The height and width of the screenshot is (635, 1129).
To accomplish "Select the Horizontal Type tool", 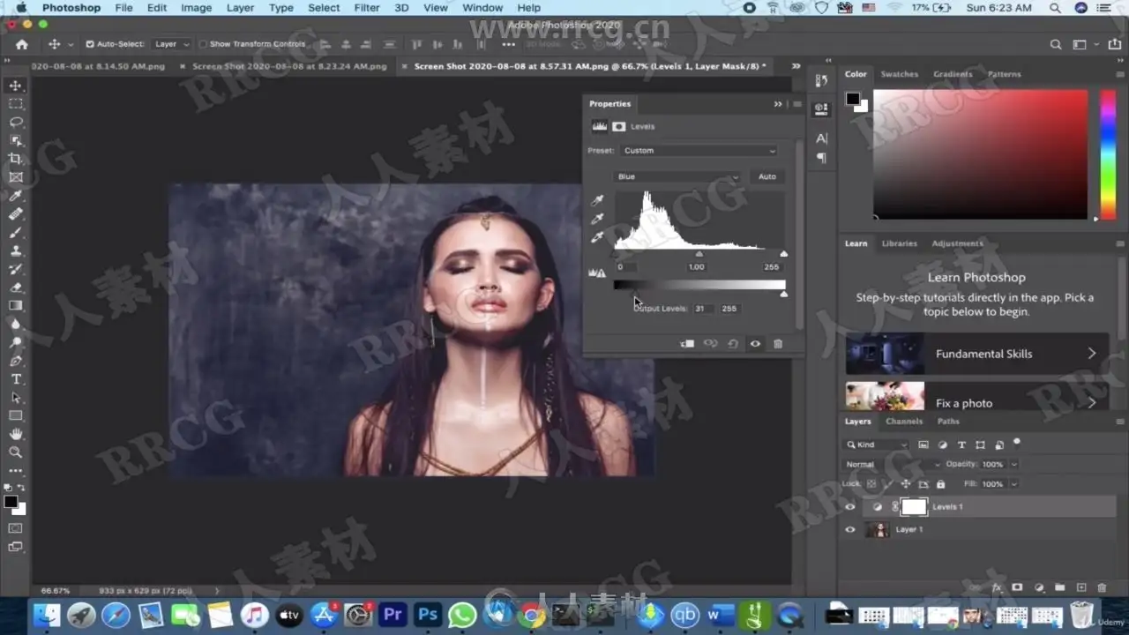I will (16, 379).
